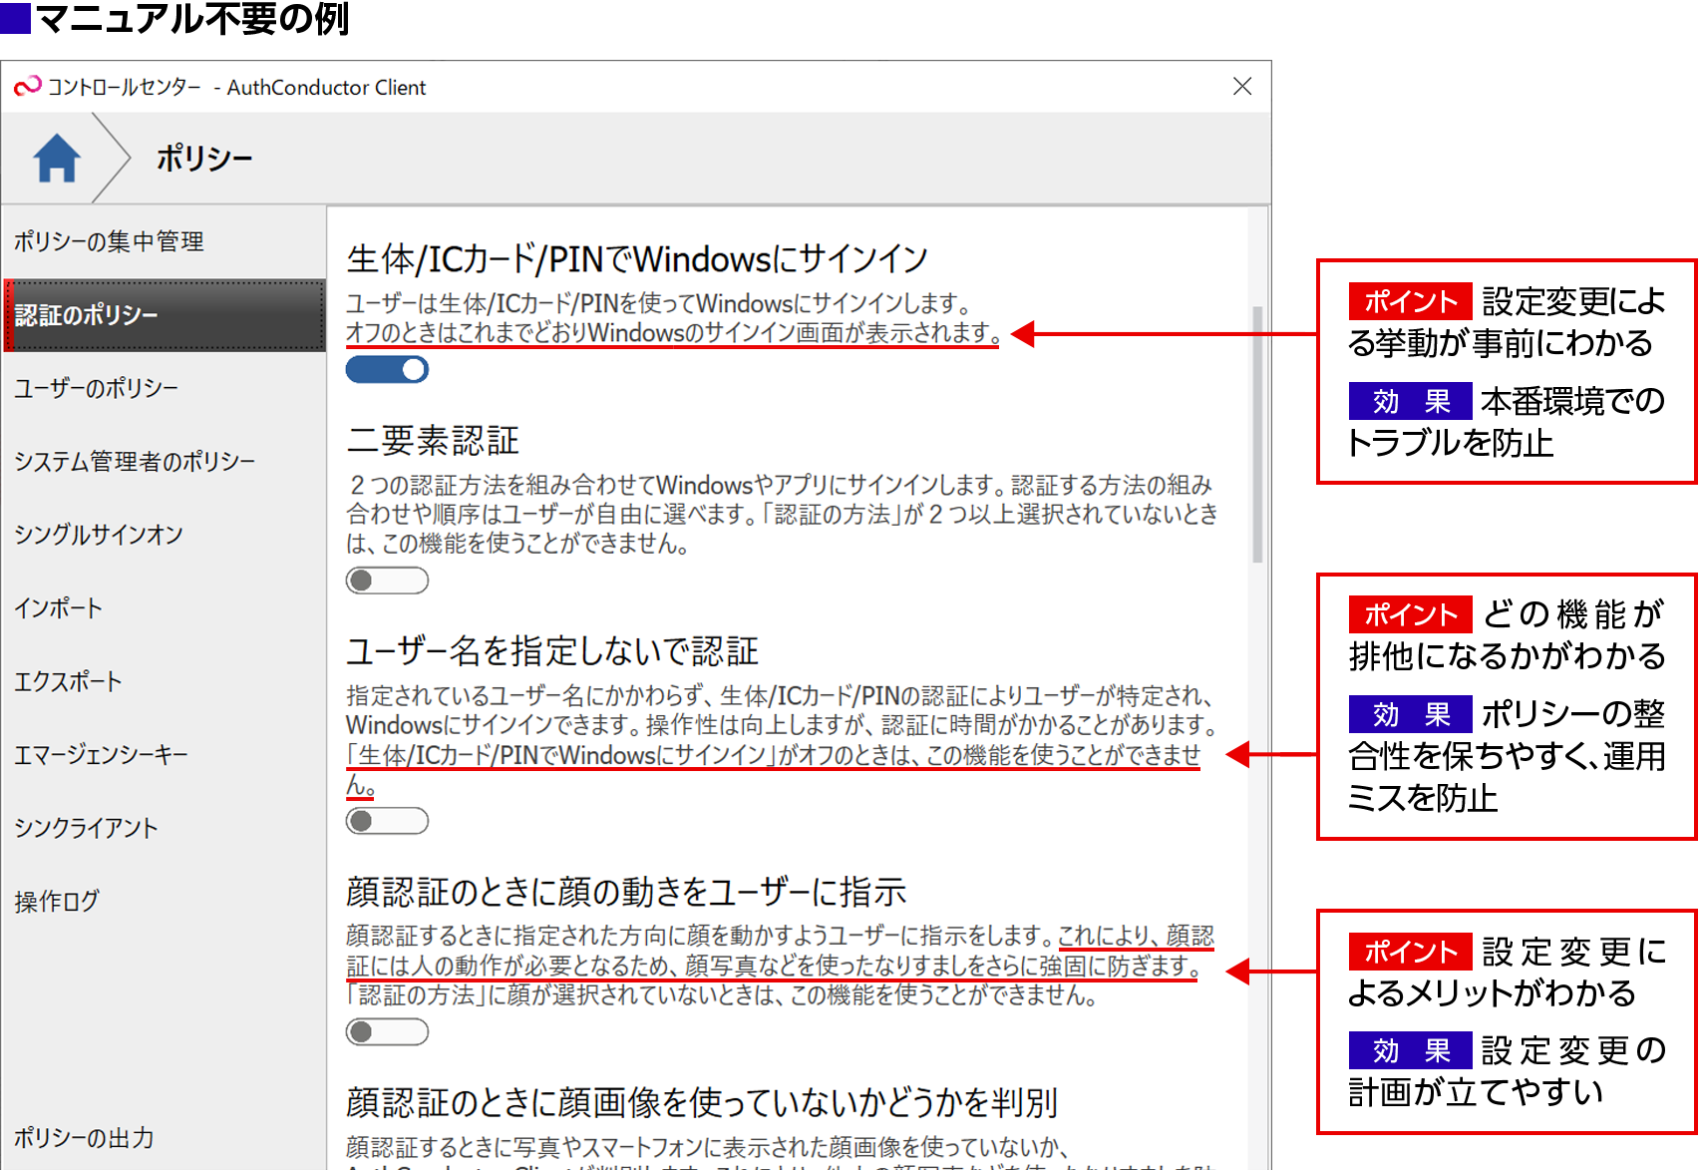Screen dimensions: 1702x1170
Task: Open ユーザーのポリシー section
Action: pos(96,388)
